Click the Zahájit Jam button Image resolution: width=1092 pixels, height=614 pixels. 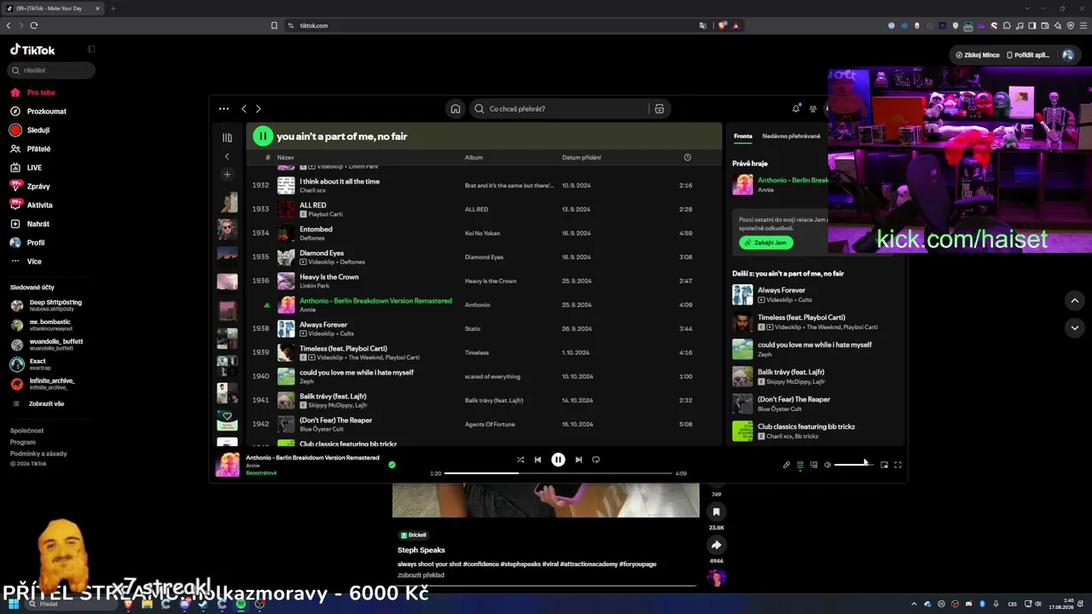point(766,242)
